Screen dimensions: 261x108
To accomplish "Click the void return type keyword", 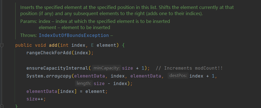I will [40, 45].
